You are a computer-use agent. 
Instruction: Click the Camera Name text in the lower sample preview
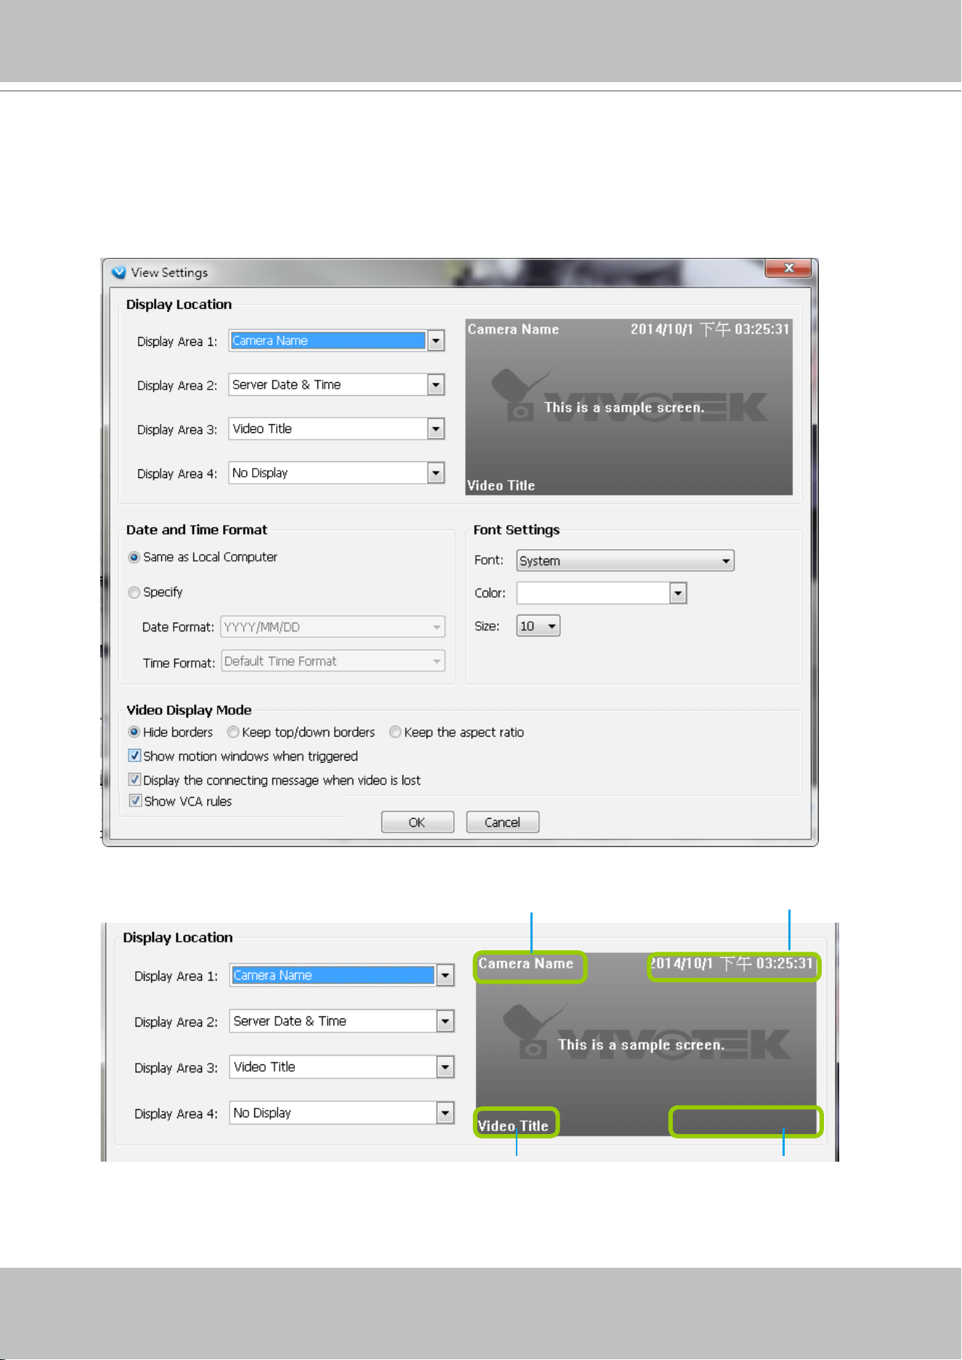tap(526, 964)
